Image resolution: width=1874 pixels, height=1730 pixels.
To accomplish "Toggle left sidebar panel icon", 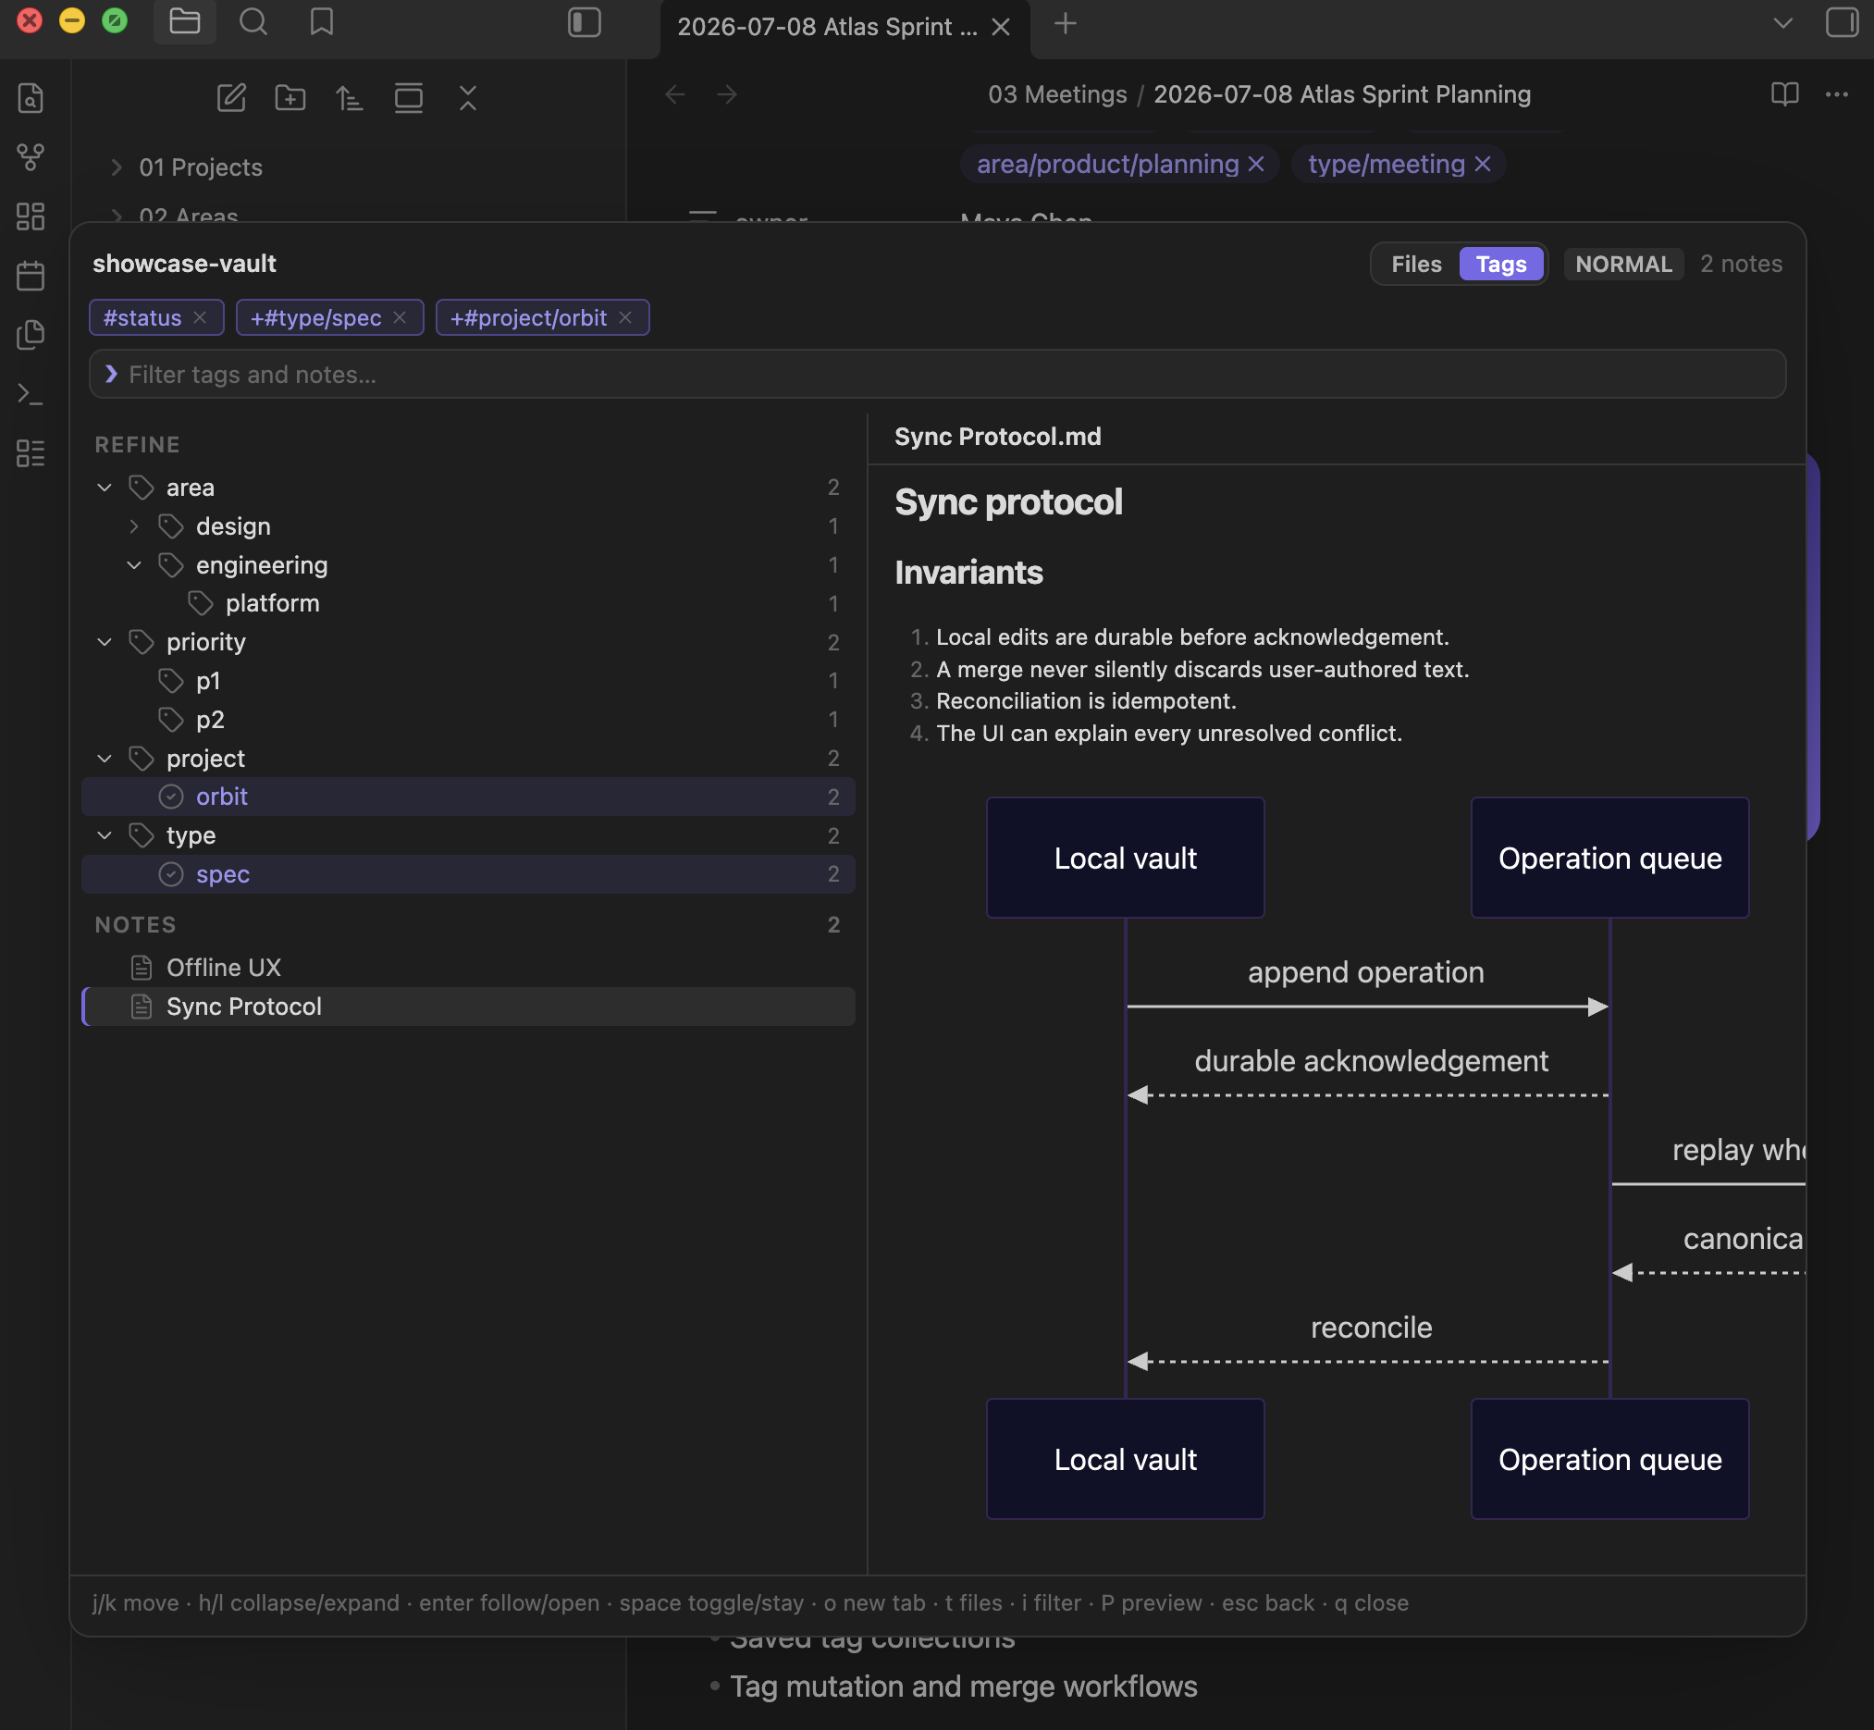I will coord(584,22).
